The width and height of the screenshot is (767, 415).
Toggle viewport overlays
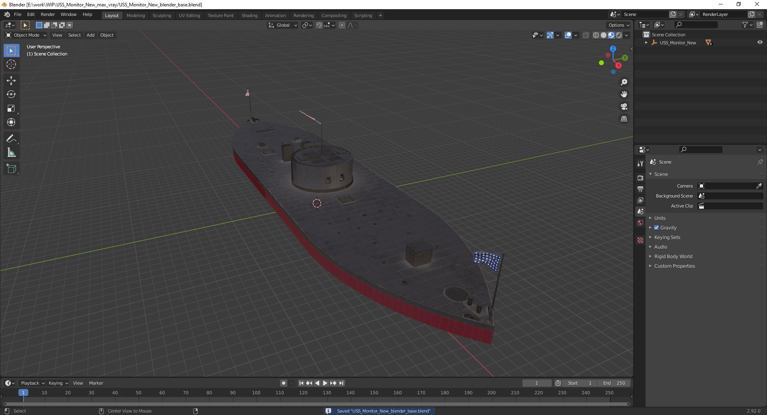point(568,35)
